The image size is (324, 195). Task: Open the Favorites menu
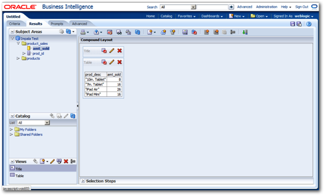click(x=187, y=16)
